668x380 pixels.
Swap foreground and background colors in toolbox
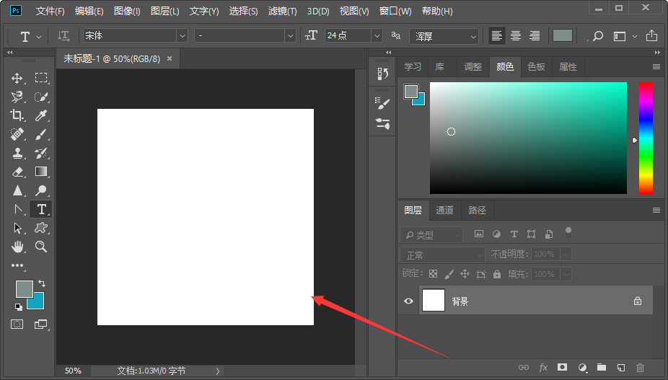[42, 283]
